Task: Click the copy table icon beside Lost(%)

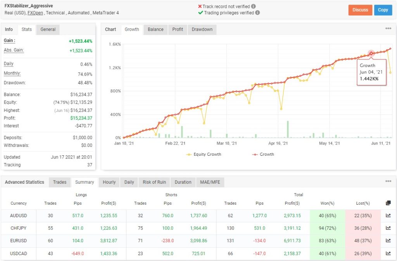Action: coord(388,203)
